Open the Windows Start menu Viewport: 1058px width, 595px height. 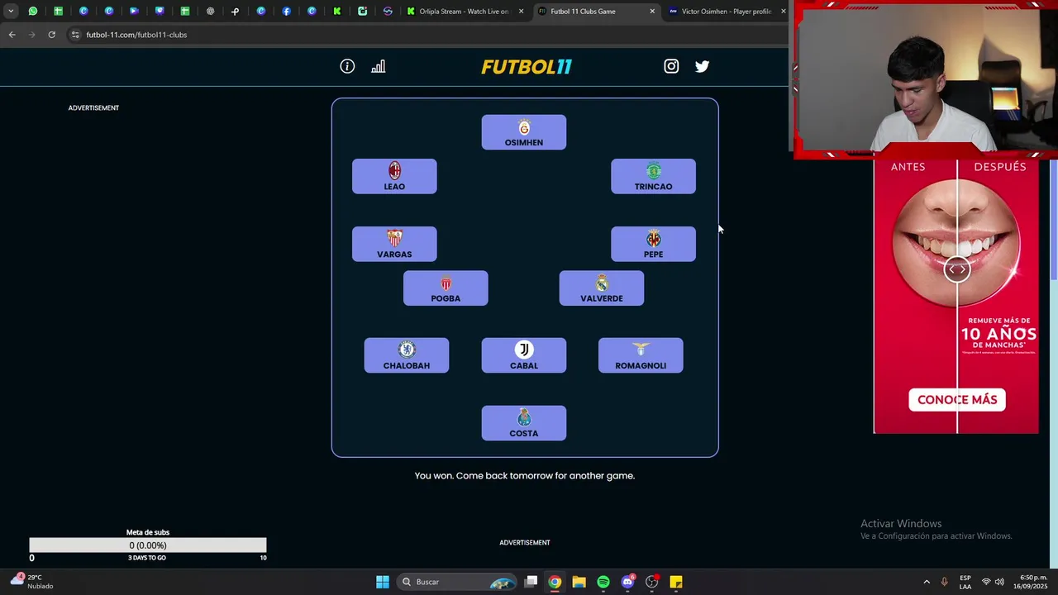click(x=383, y=582)
